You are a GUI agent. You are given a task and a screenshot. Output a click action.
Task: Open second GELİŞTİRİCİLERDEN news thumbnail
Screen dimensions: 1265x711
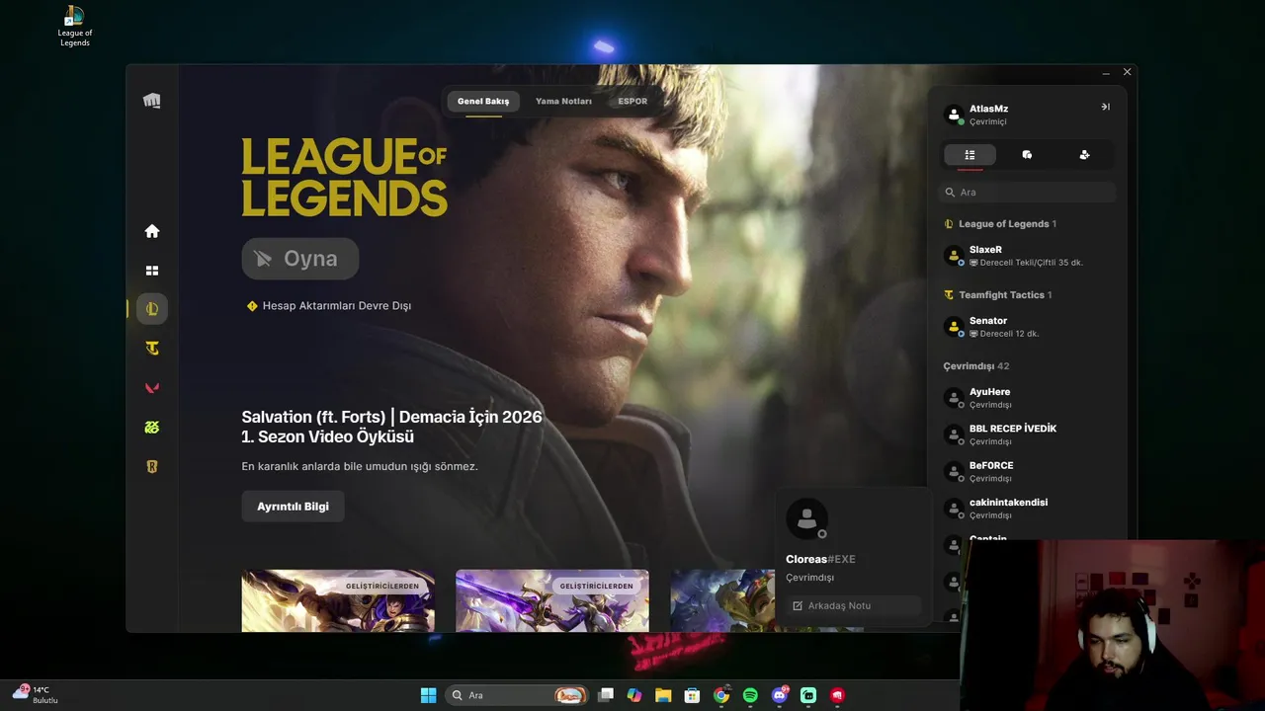point(552,600)
